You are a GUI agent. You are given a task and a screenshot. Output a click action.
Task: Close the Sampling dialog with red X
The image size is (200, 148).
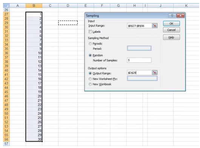pyautogui.click(x=180, y=16)
